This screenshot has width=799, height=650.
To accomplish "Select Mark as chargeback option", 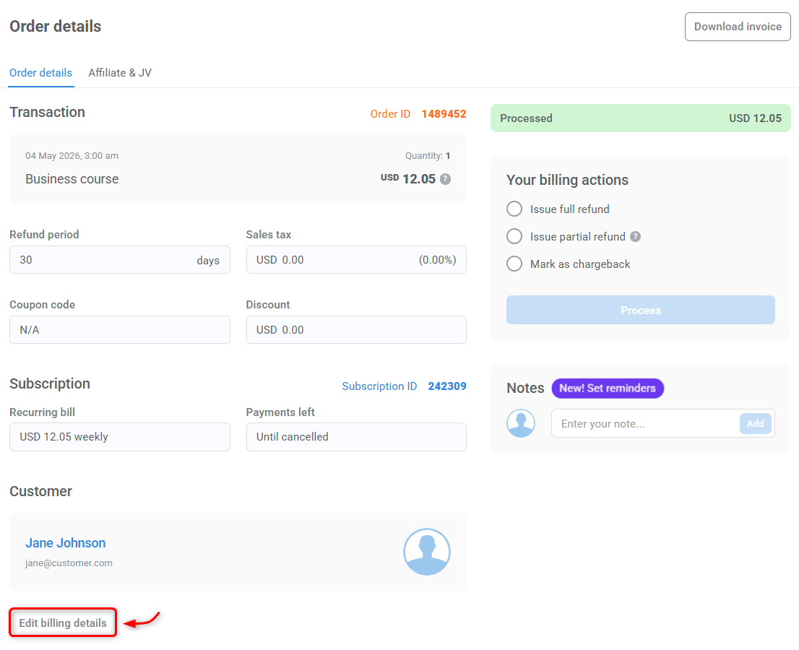I will click(x=514, y=264).
